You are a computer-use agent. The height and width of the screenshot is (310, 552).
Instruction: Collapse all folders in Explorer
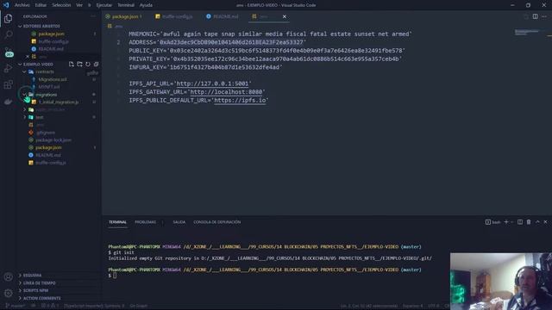click(96, 64)
